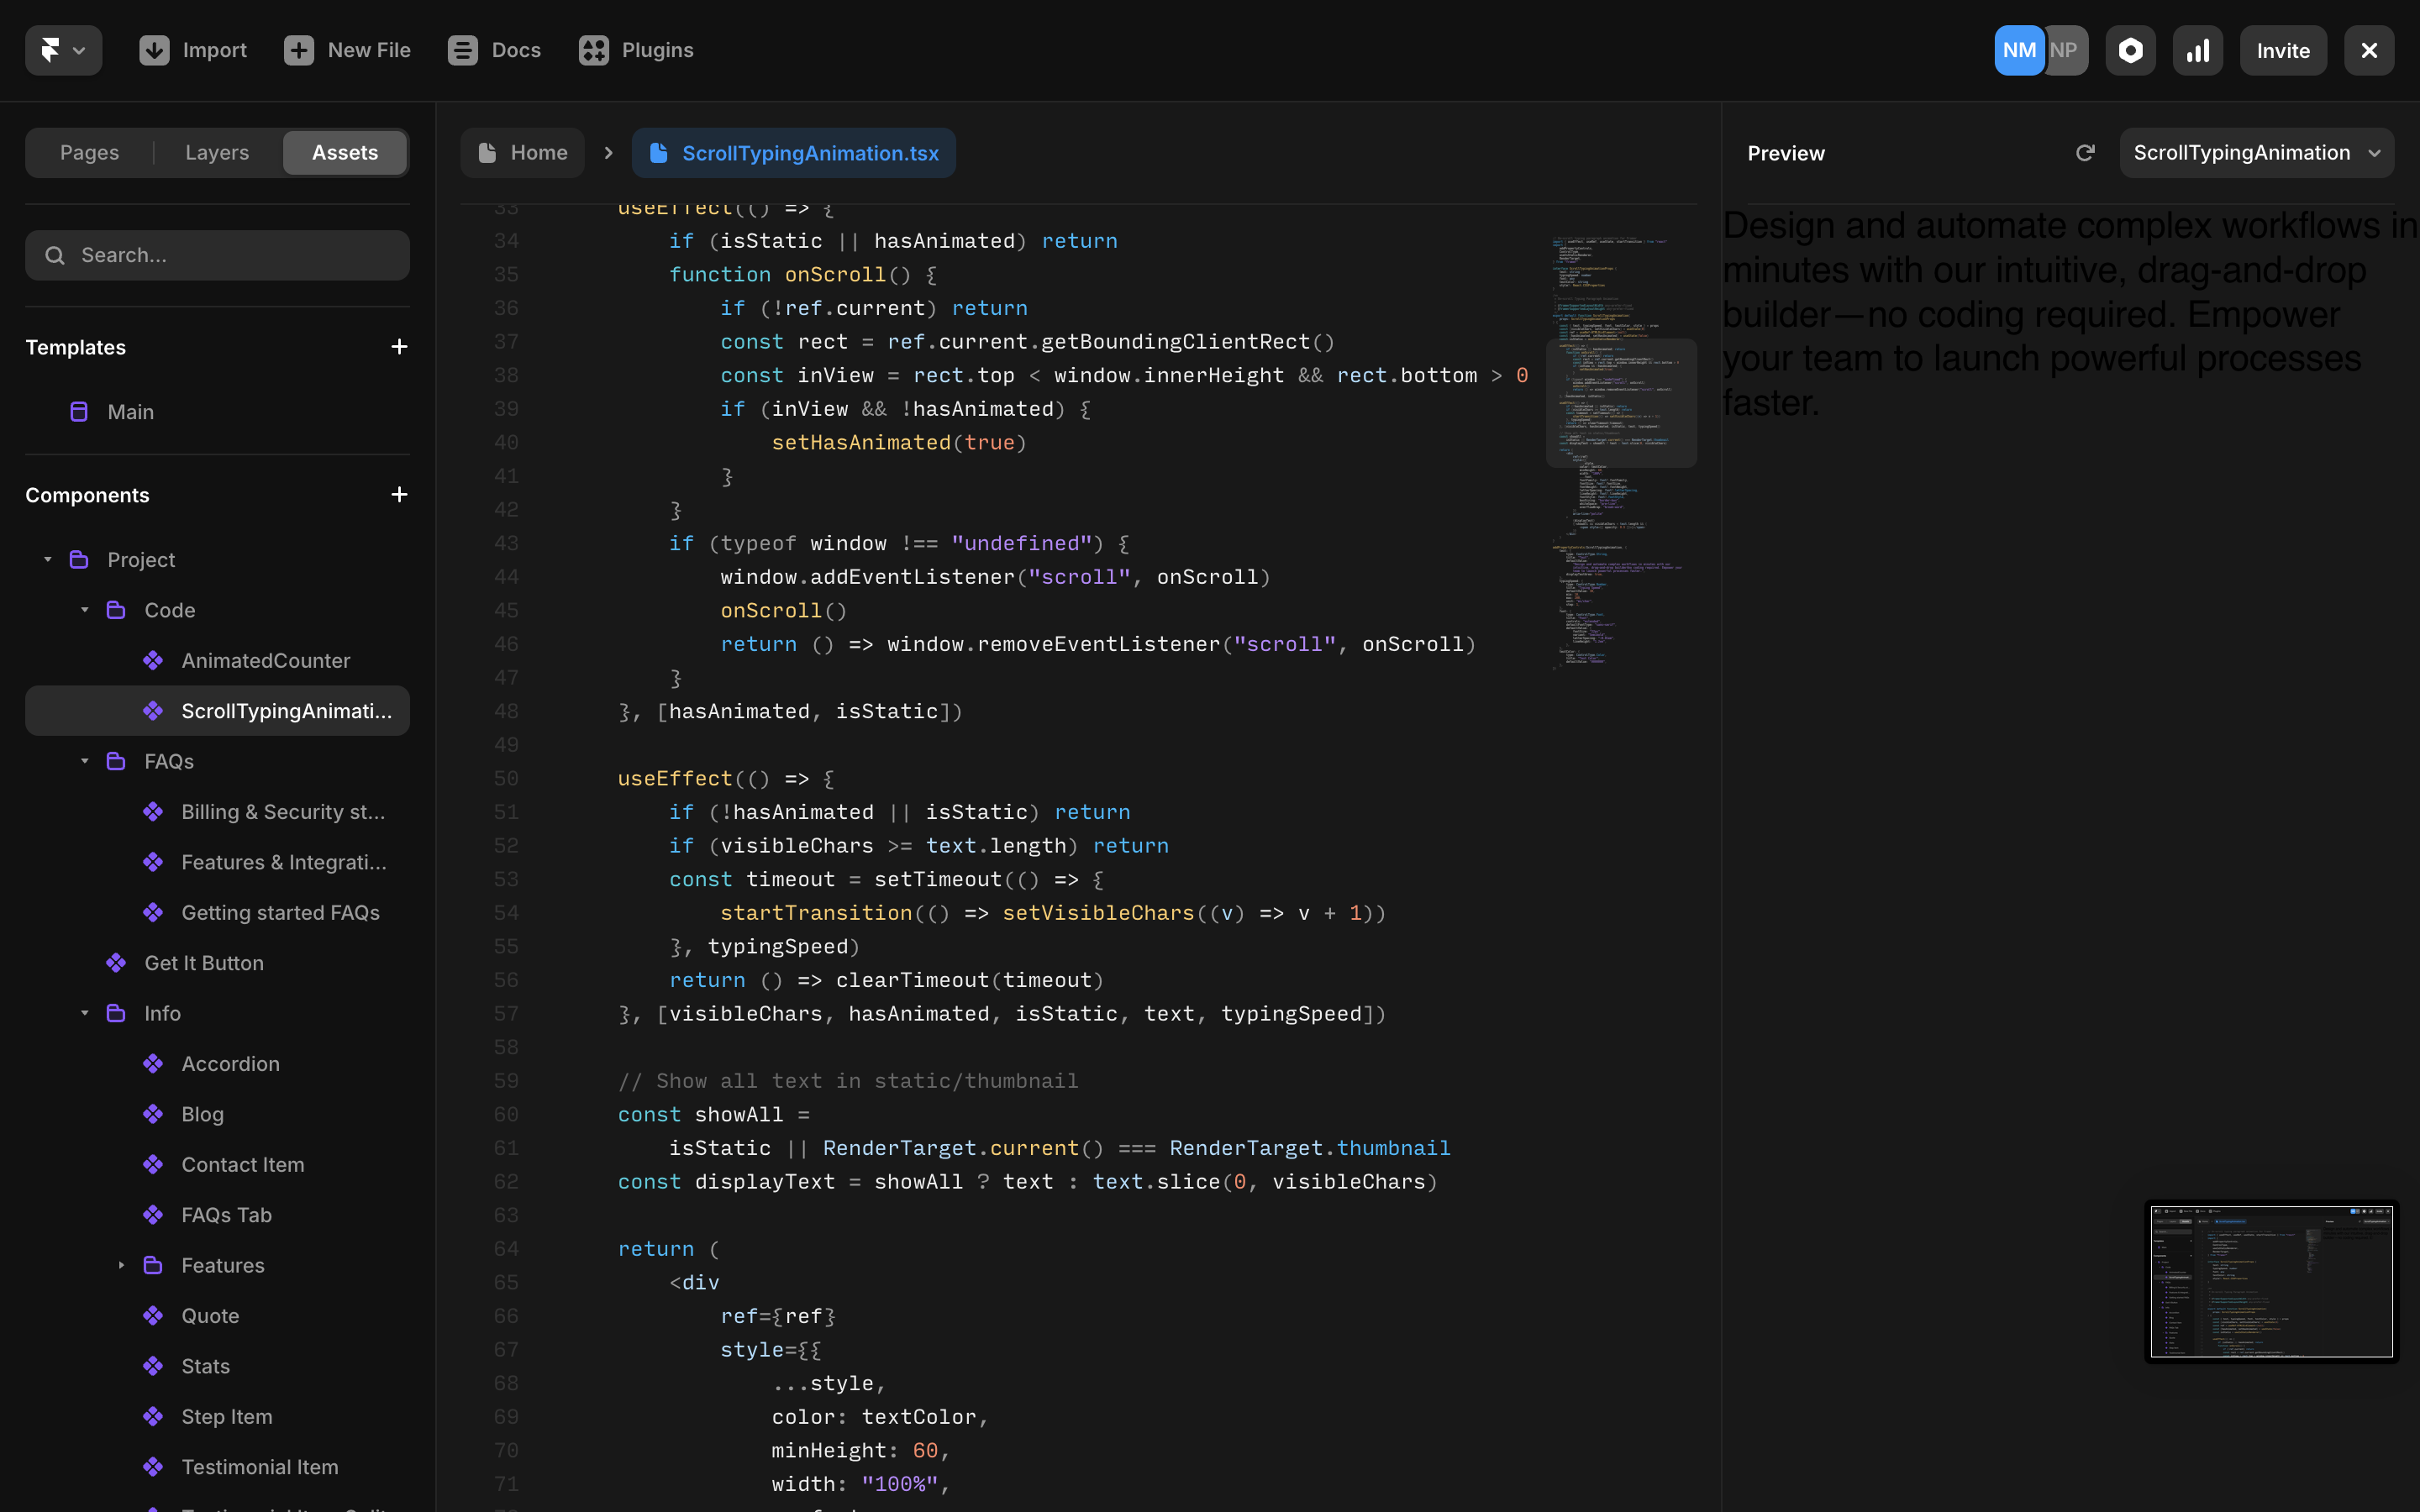Open the ScrollTypingAnimation preview dropdown
2420x1512 pixels.
(2256, 152)
